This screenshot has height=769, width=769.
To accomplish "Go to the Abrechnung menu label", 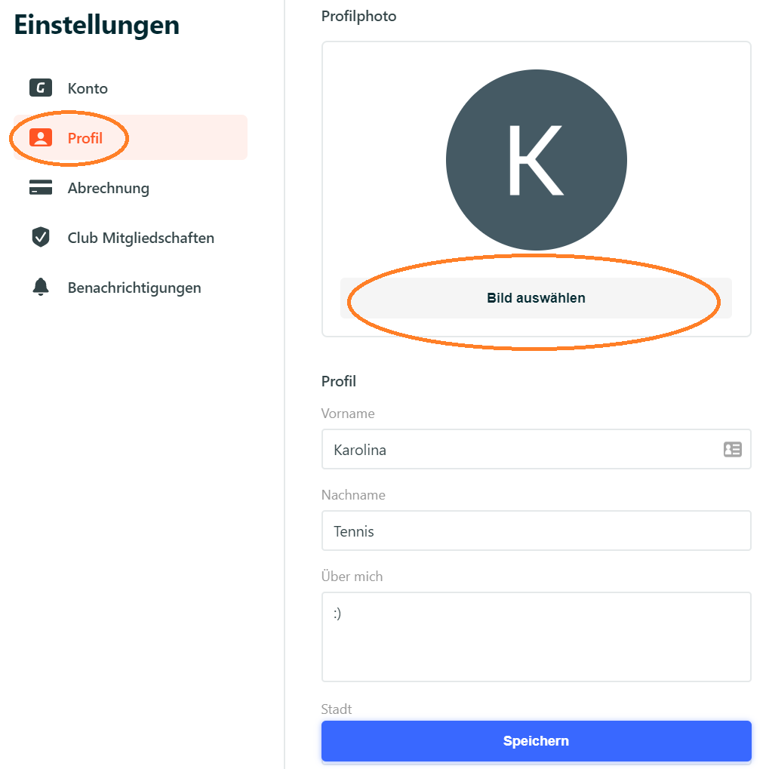I will (x=109, y=189).
